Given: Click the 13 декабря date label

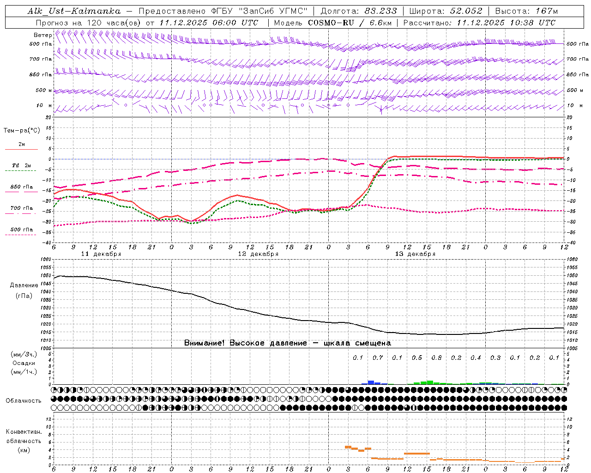Looking at the screenshot, I should tap(415, 254).
